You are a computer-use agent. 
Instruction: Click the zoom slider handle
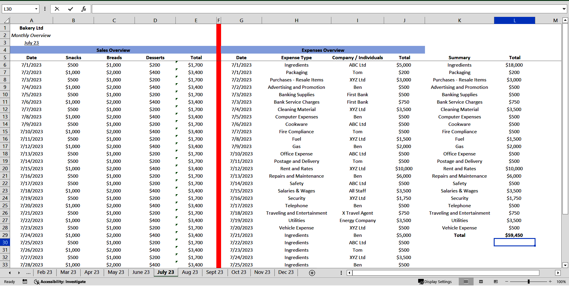pos(528,282)
